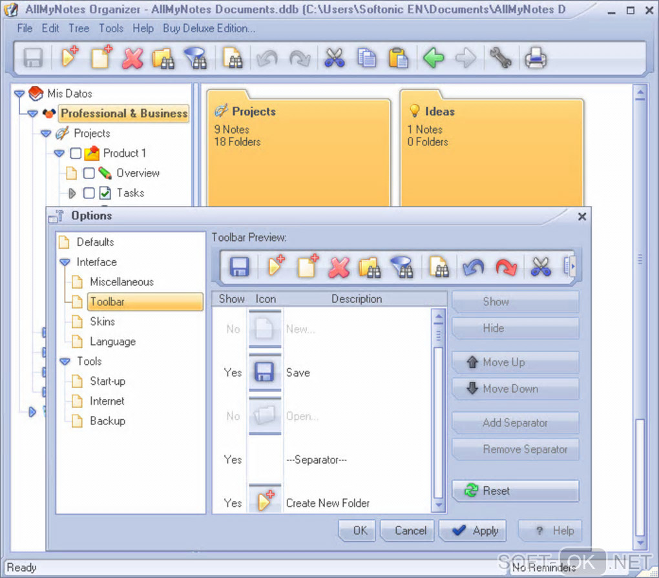
Task: Click the gray Forward arrow in main toolbar
Action: [466, 58]
